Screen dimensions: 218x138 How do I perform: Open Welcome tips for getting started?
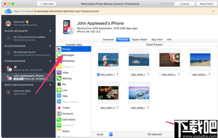[27, 23]
